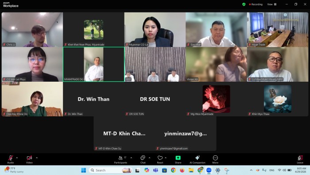Open Chrome profile icon with badge in taskbar
The height and width of the screenshot is (175, 310).
point(200,170)
